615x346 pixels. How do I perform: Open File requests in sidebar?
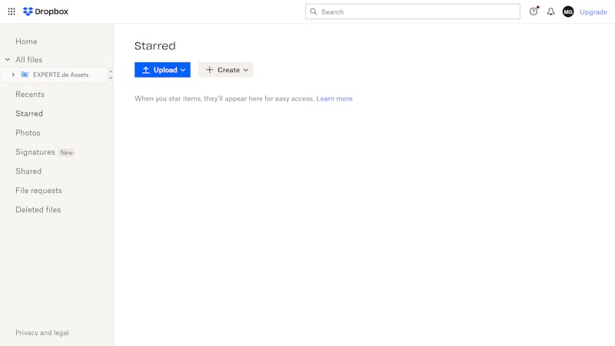38,190
